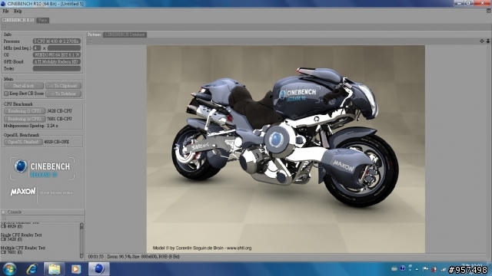Launch Windows Media Player from taskbar
This screenshot has height=276, width=492.
[x=76, y=269]
